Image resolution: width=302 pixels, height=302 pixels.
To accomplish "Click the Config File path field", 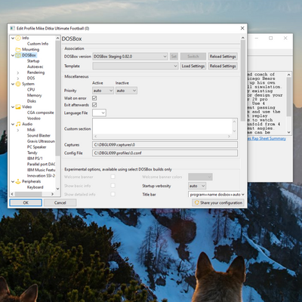I will 165,153.
